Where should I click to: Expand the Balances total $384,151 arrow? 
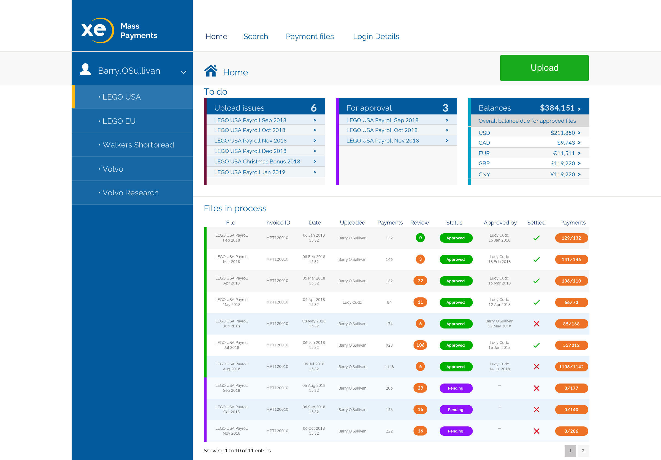(x=579, y=109)
